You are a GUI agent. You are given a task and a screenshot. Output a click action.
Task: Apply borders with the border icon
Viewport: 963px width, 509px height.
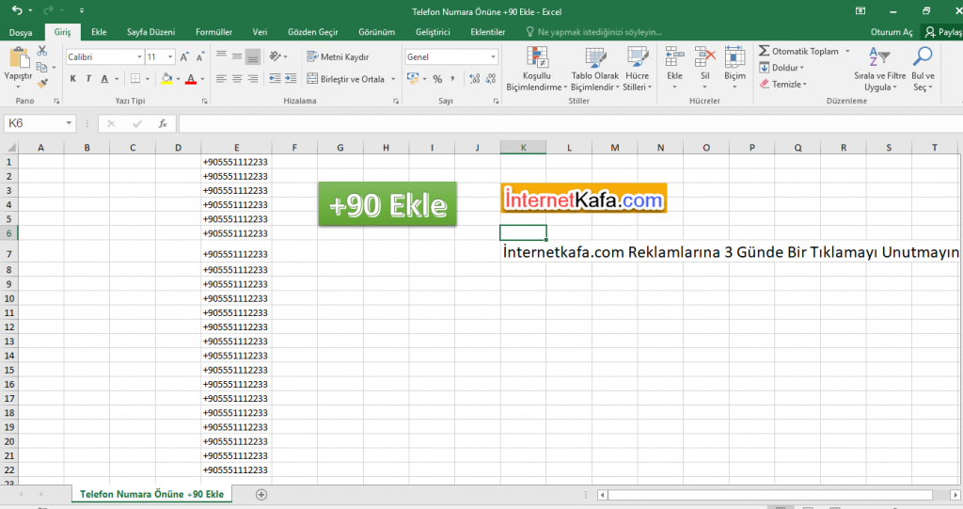(x=135, y=79)
